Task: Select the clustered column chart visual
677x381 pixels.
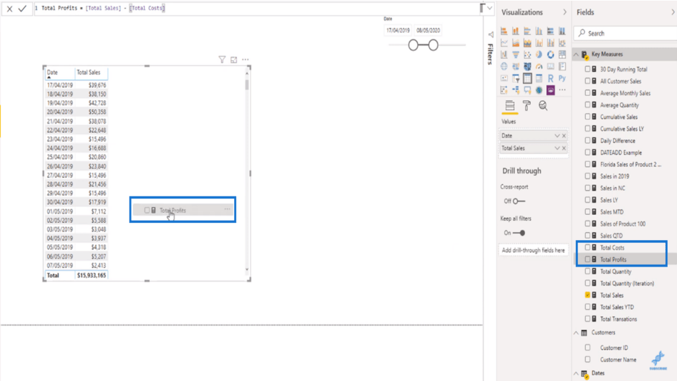Action: [x=539, y=31]
